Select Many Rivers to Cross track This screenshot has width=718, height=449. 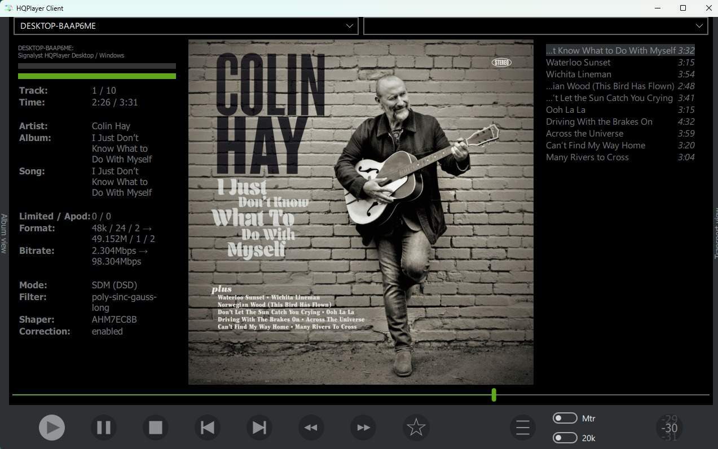coord(620,157)
